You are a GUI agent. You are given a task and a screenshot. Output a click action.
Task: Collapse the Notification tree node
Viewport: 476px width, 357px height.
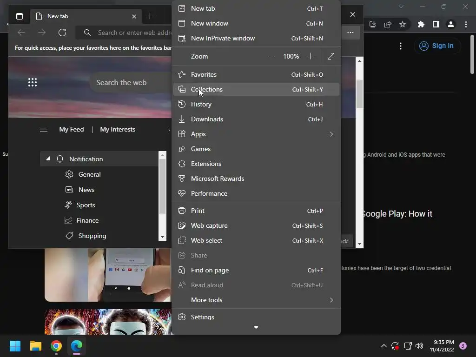pyautogui.click(x=48, y=159)
